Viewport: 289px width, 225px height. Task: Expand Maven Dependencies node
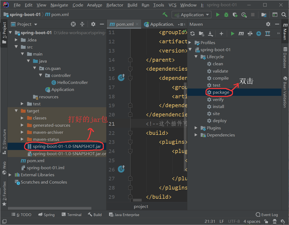pyautogui.click(x=196, y=135)
